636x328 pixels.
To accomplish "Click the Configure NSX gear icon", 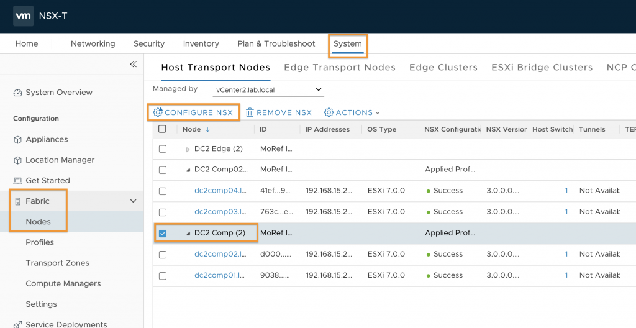I will (x=158, y=112).
